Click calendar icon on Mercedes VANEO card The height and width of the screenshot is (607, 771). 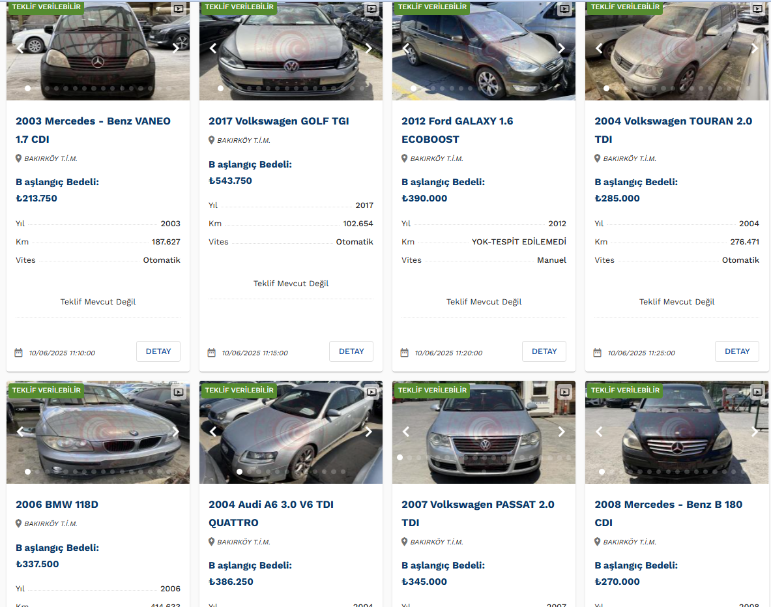[19, 353]
